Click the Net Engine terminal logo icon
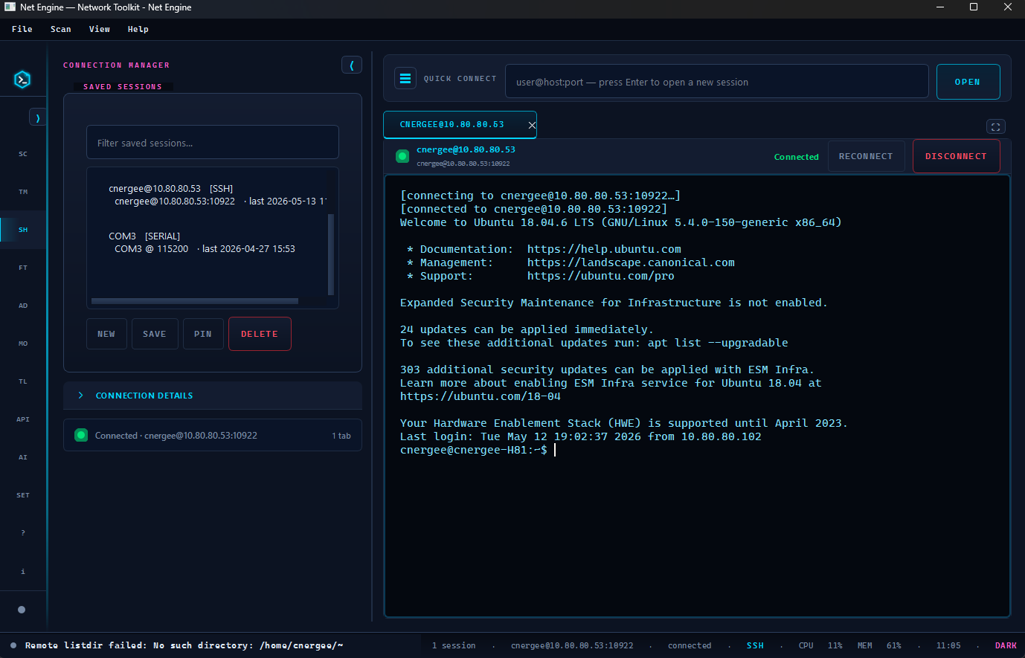Screen dimensions: 1025x658 click(22, 79)
